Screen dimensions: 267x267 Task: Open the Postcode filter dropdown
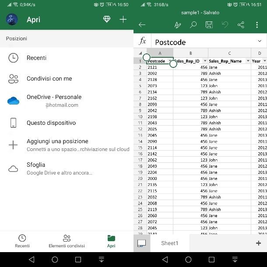[x=170, y=61]
